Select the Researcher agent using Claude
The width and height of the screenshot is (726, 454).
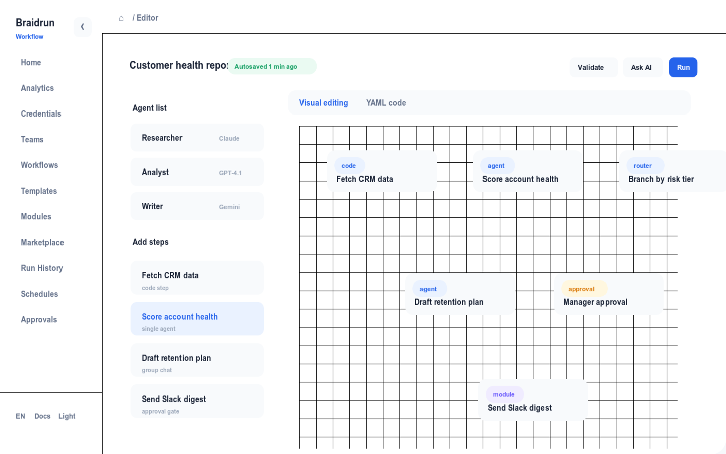click(x=197, y=138)
